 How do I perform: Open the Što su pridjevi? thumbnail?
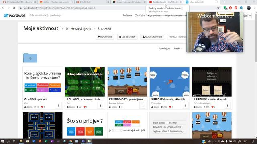coord(85,125)
